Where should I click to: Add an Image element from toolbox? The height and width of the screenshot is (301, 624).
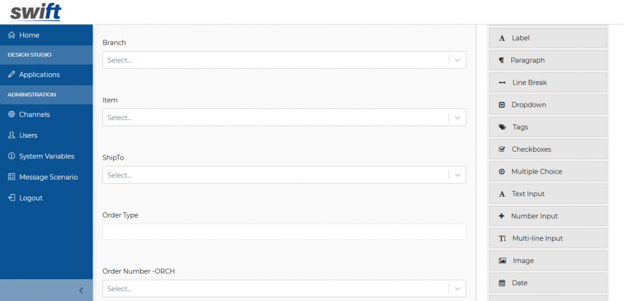[x=548, y=261]
